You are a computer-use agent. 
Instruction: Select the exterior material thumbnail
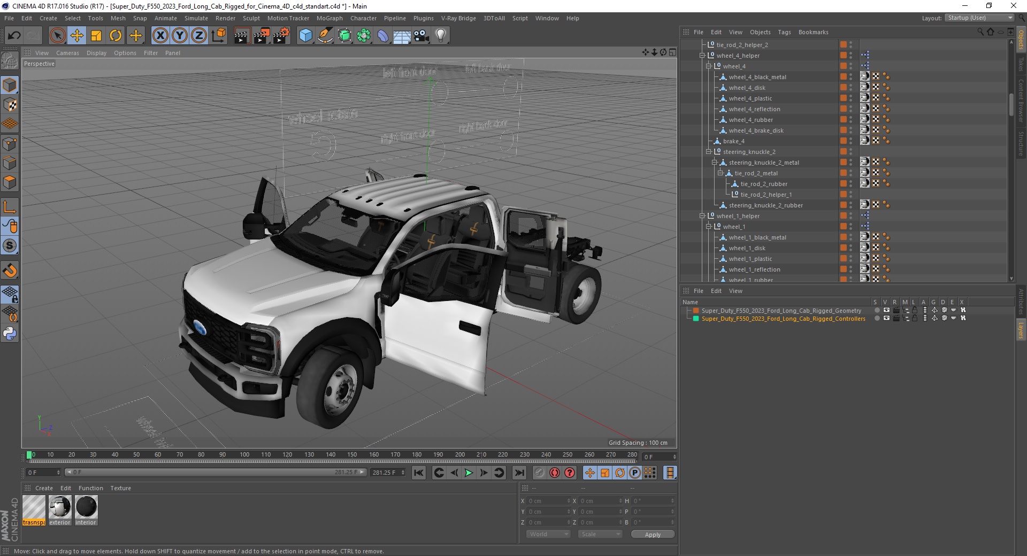pos(59,507)
